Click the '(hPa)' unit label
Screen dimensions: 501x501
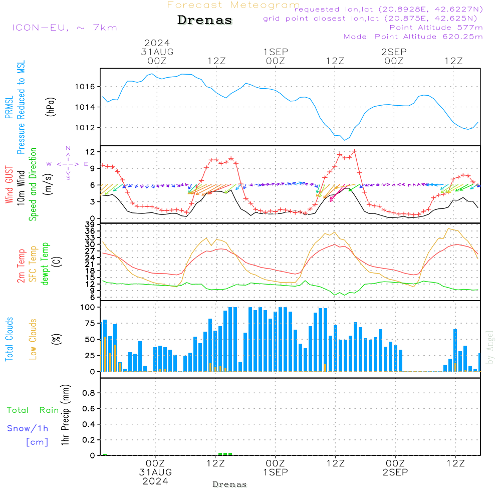51,107
